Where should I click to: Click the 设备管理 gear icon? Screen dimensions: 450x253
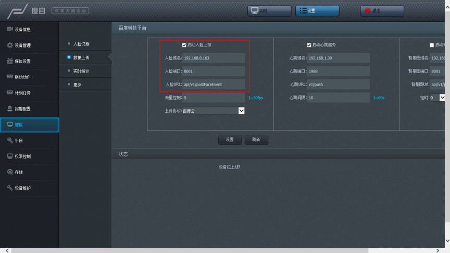[10, 45]
